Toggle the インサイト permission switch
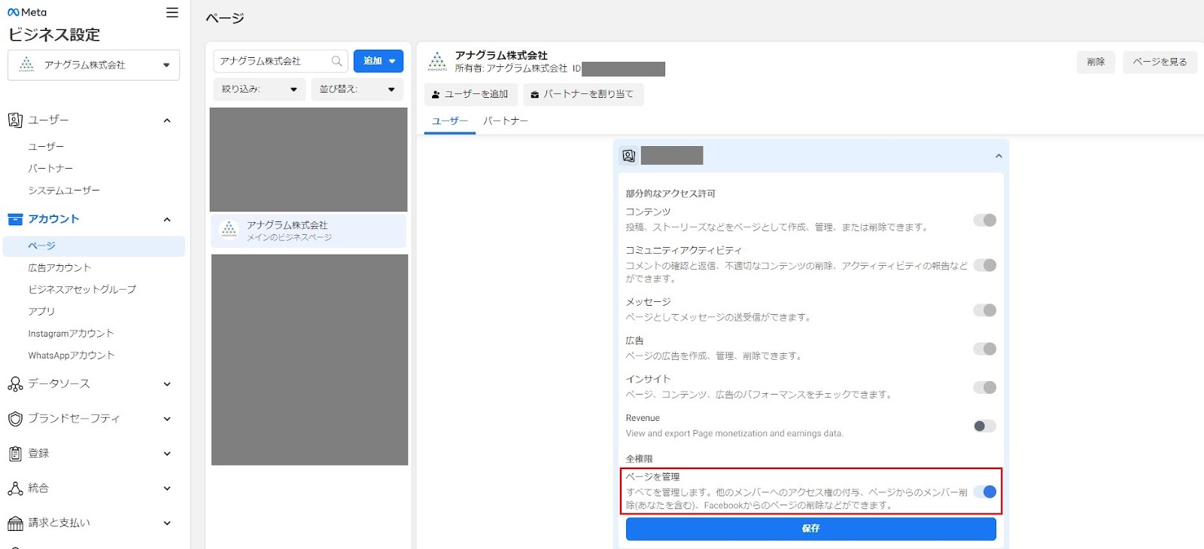The image size is (1204, 549). point(985,387)
